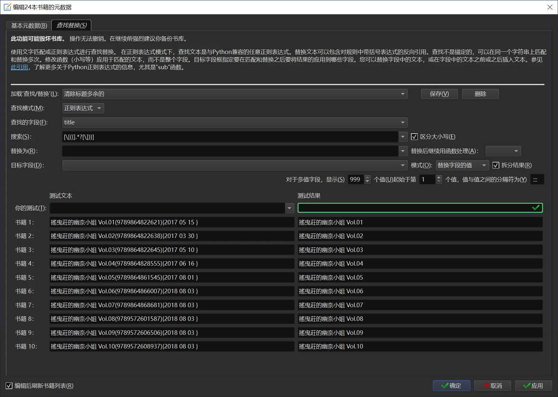Click 书籍 1 test text Vol.01
Image resolution: width=558 pixels, height=397 pixels.
[171, 222]
